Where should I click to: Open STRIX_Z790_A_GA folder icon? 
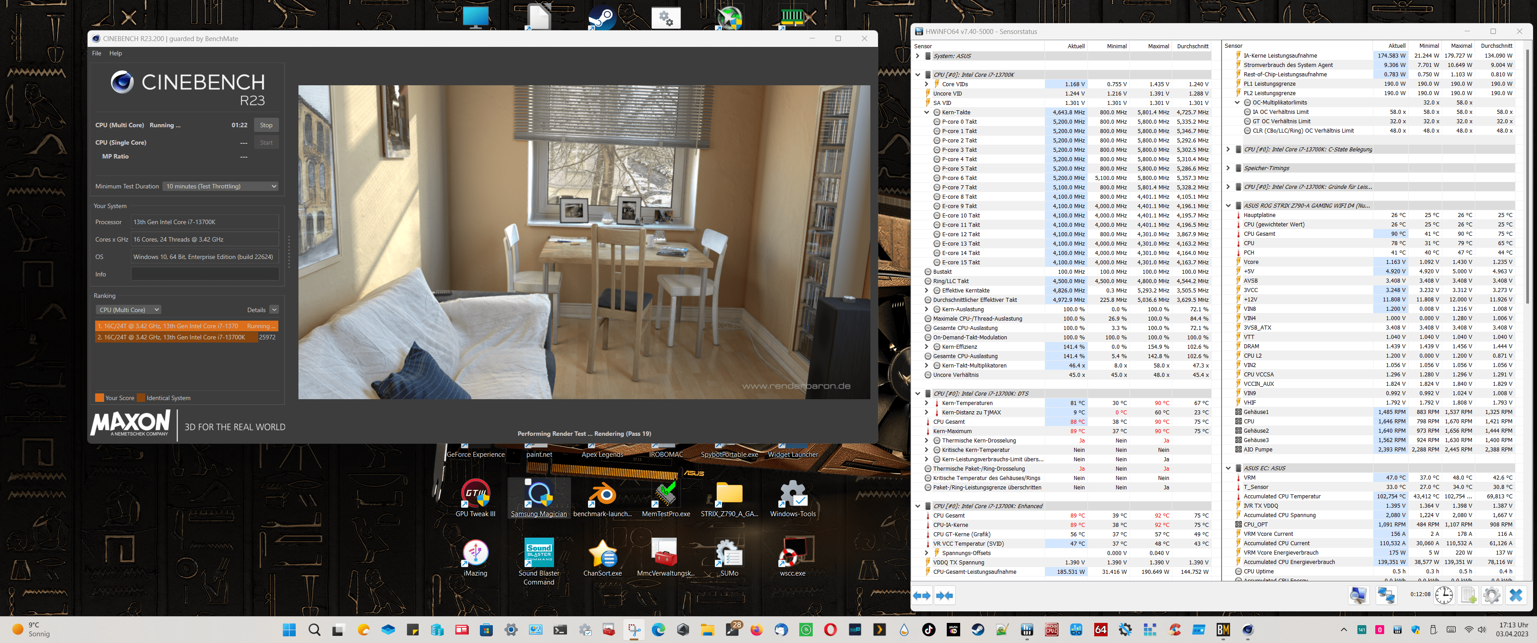click(x=729, y=498)
